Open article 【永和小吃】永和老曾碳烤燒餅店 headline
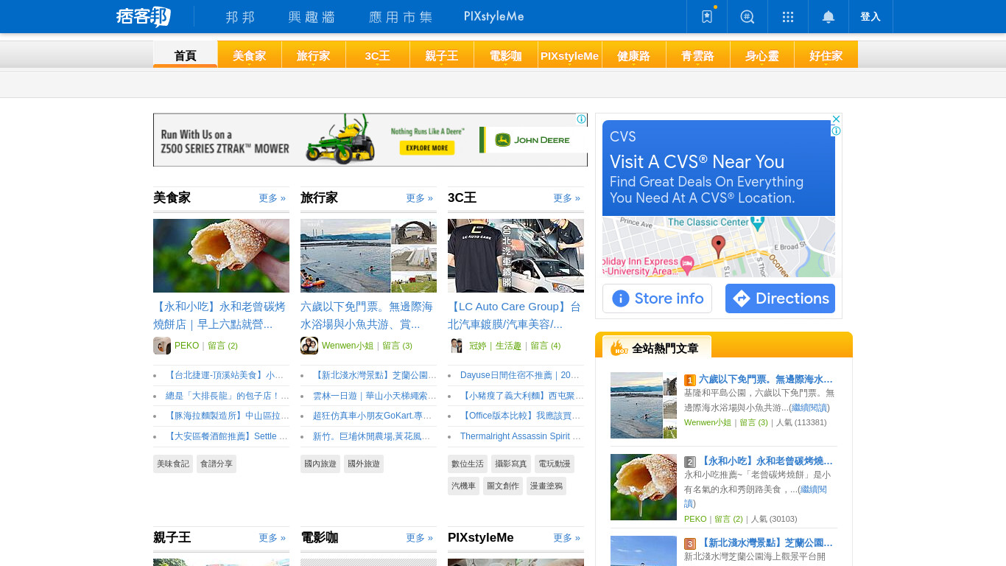 [219, 315]
